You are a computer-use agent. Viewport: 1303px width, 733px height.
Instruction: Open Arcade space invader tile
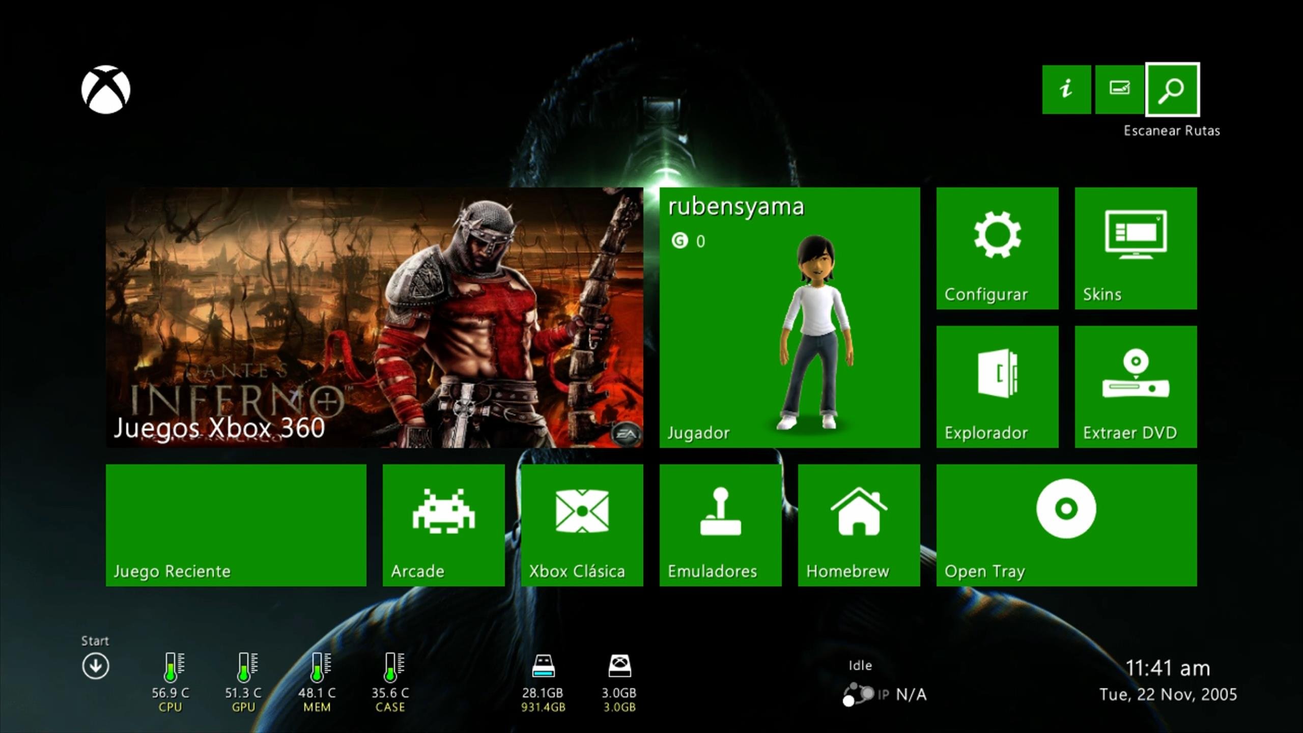coord(444,525)
